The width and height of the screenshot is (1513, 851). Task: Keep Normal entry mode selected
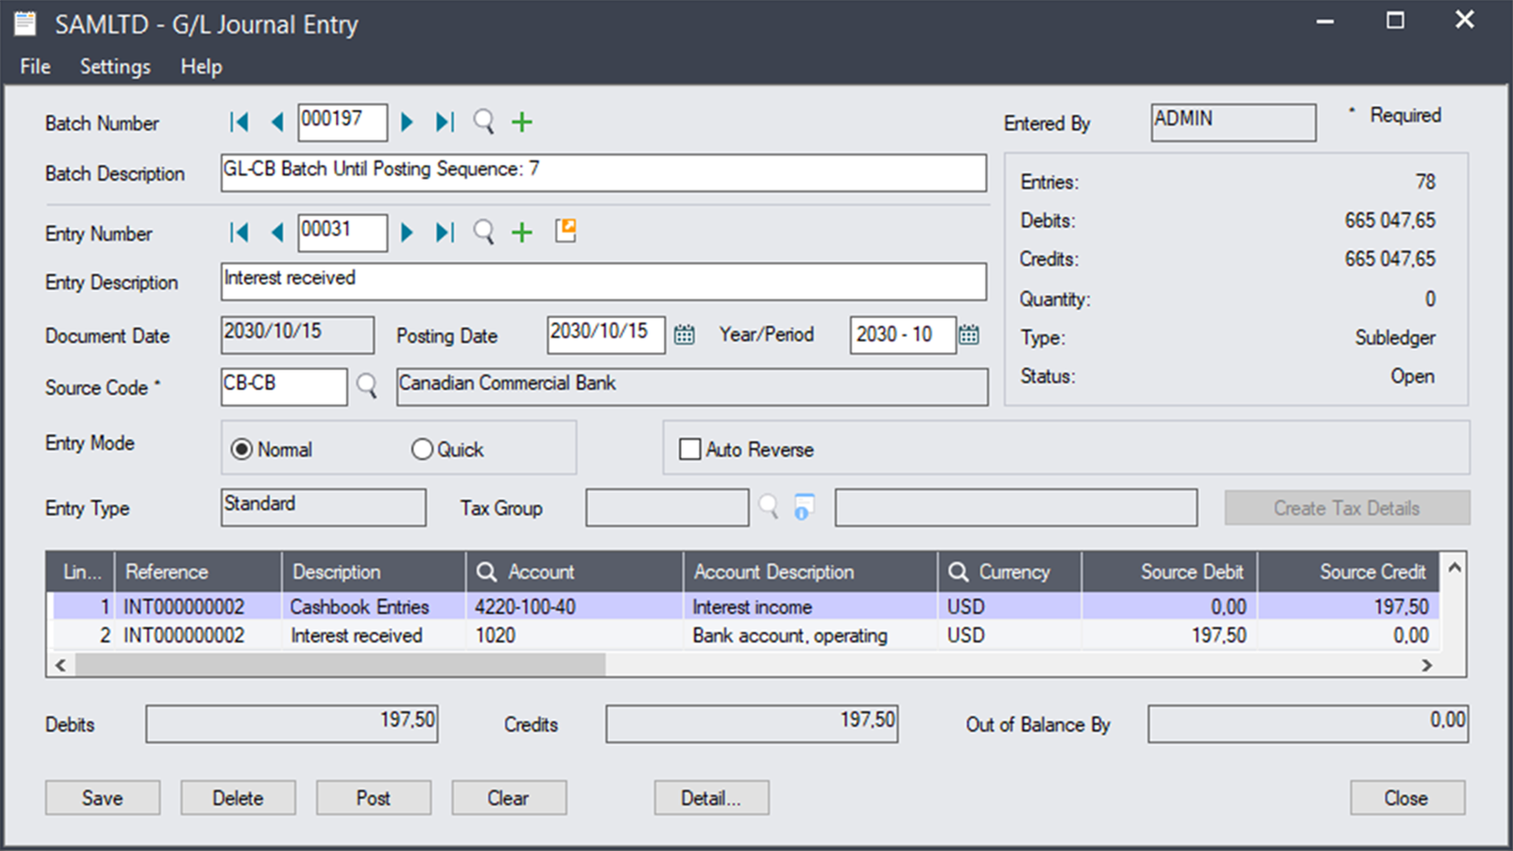(x=242, y=448)
